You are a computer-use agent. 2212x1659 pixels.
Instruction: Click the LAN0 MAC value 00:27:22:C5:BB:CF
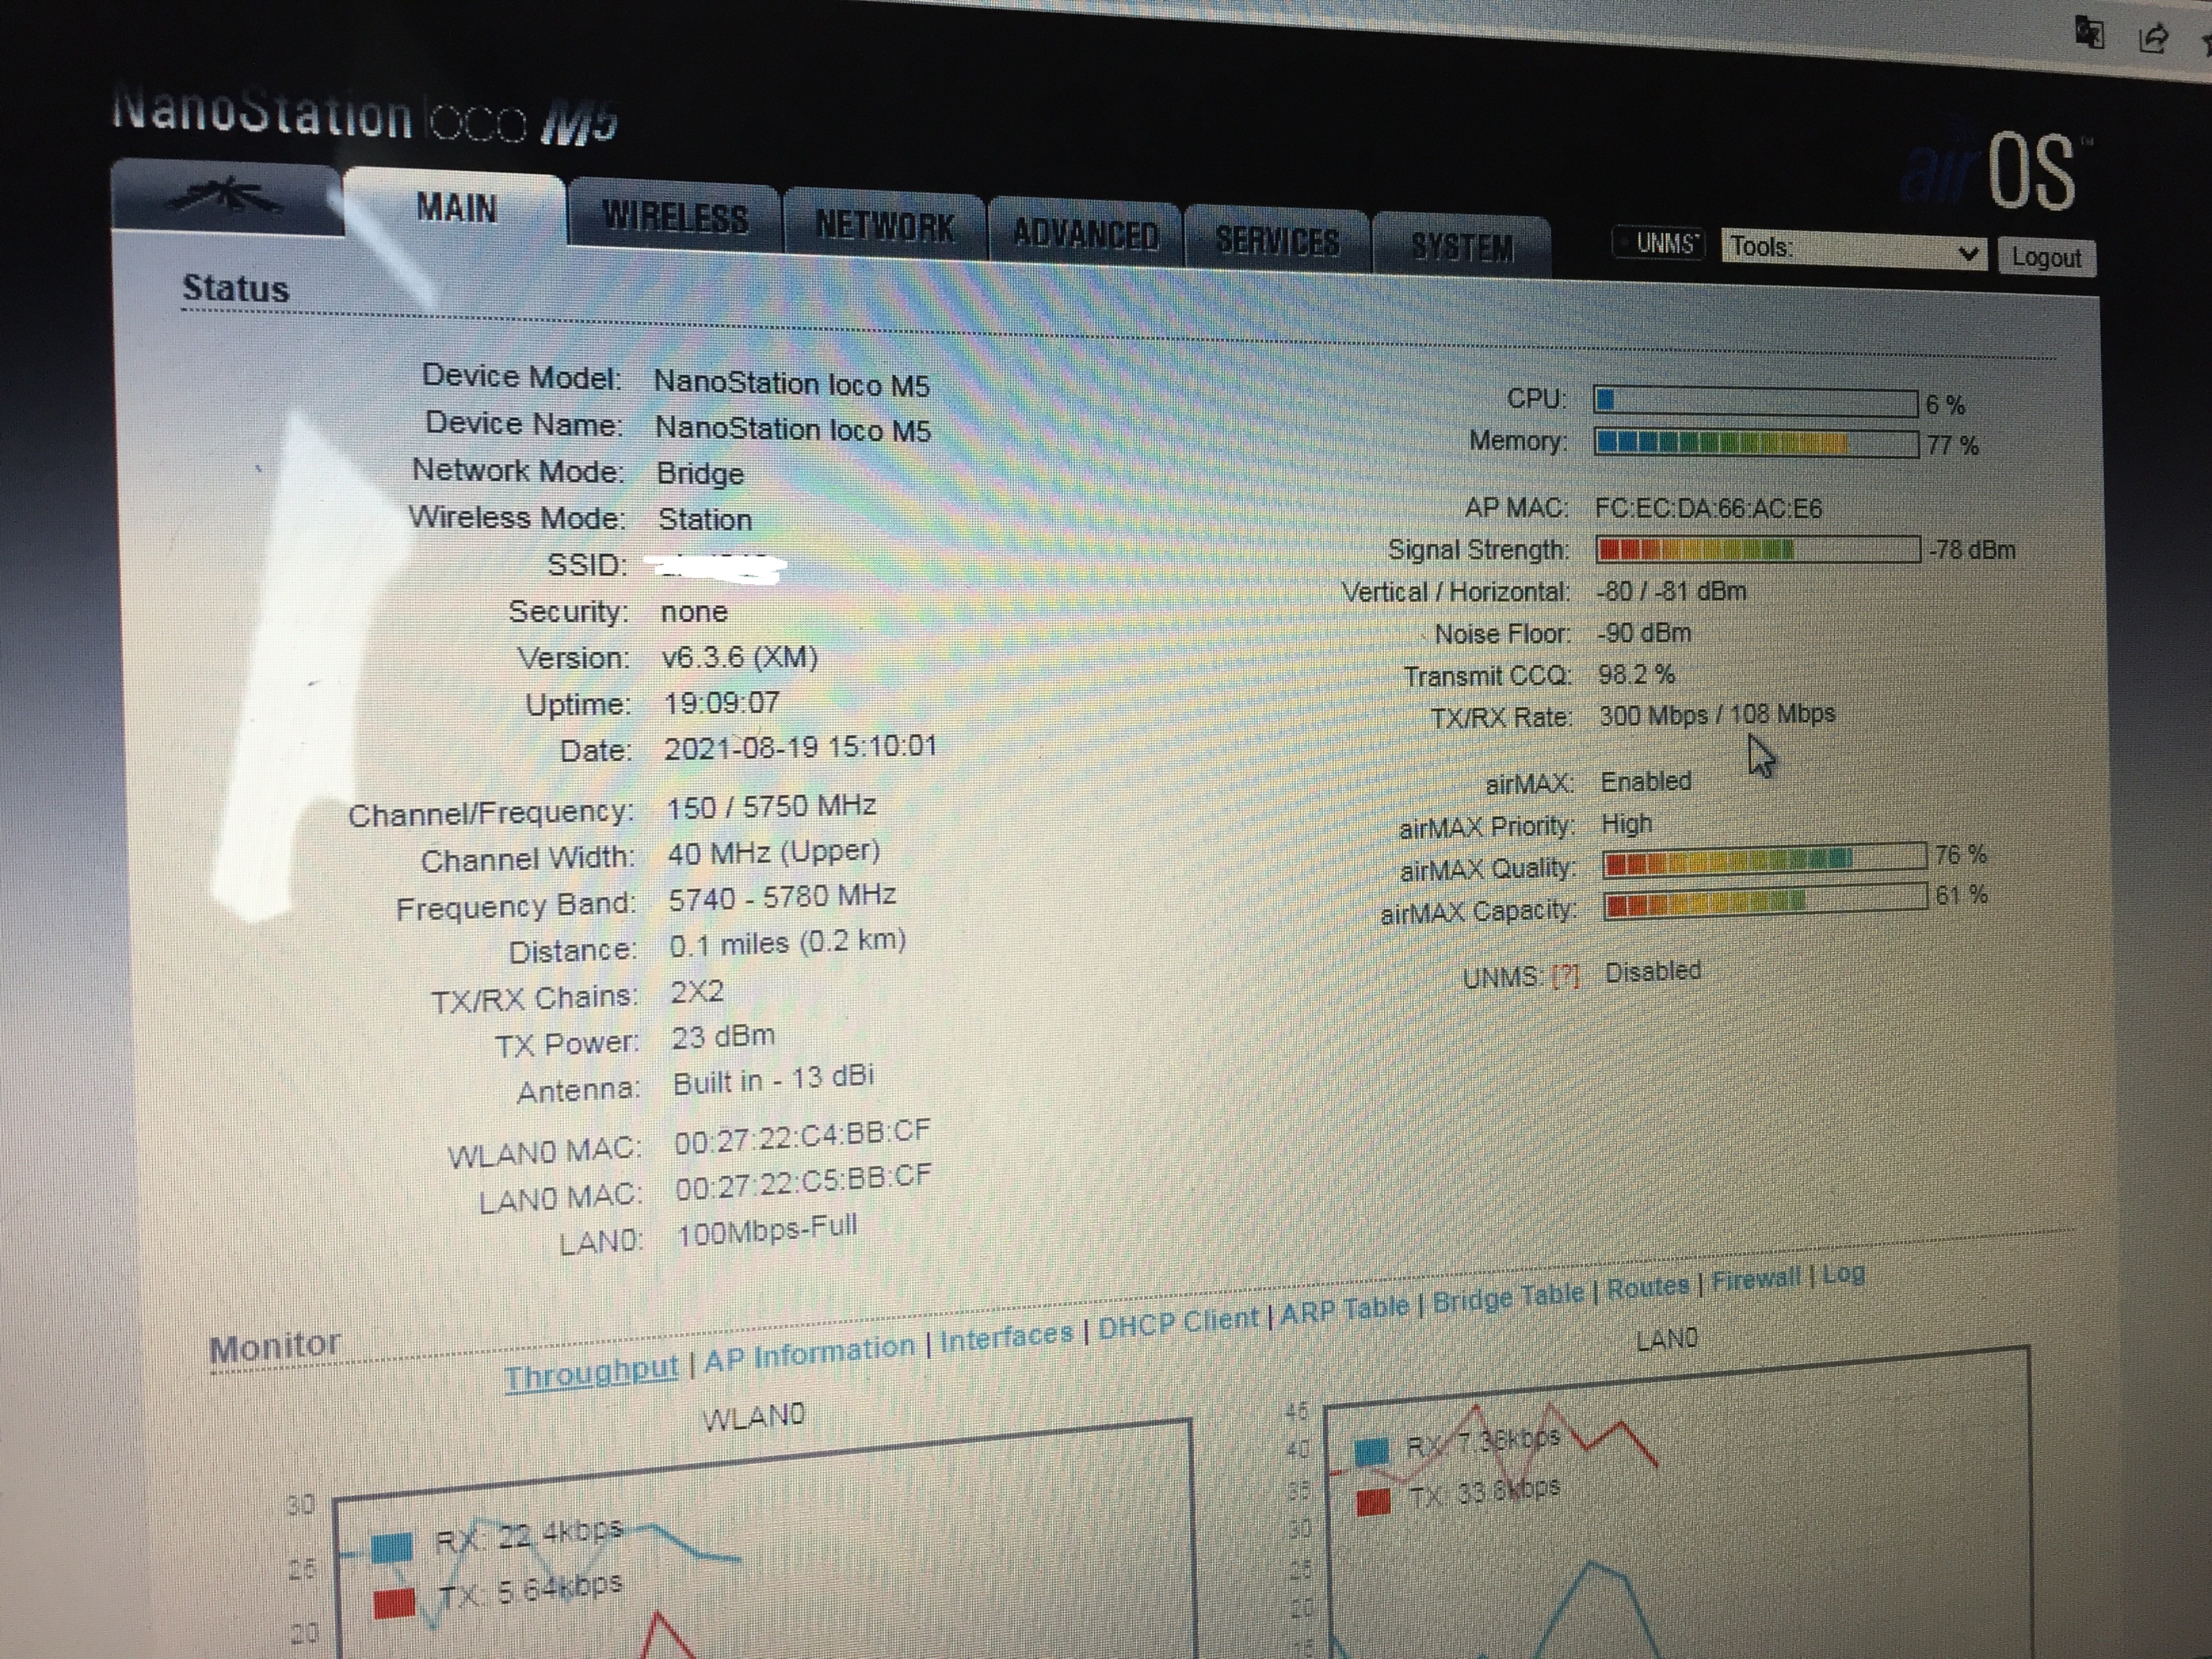tap(803, 1182)
